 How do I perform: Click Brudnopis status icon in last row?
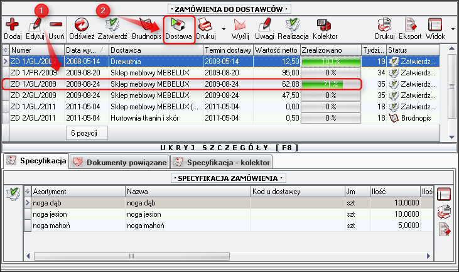point(394,118)
